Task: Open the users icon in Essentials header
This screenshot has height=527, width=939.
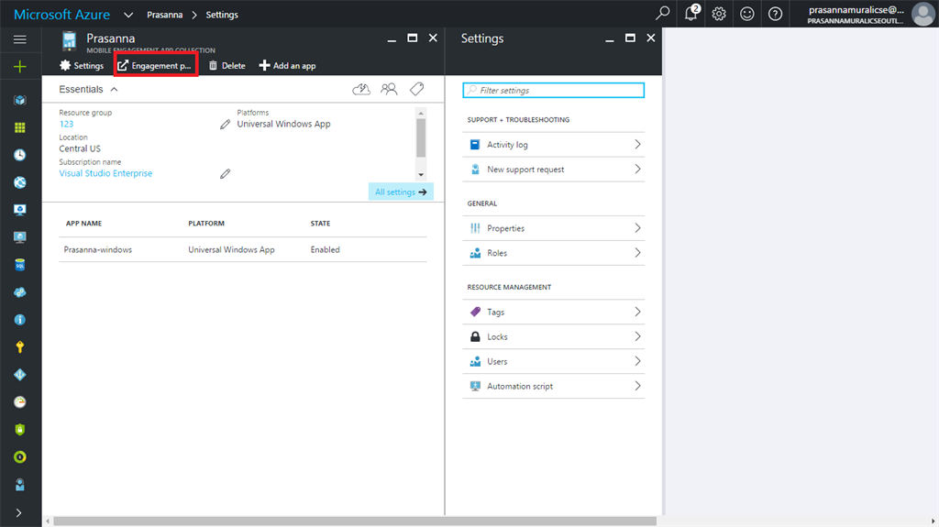Action: coord(389,89)
